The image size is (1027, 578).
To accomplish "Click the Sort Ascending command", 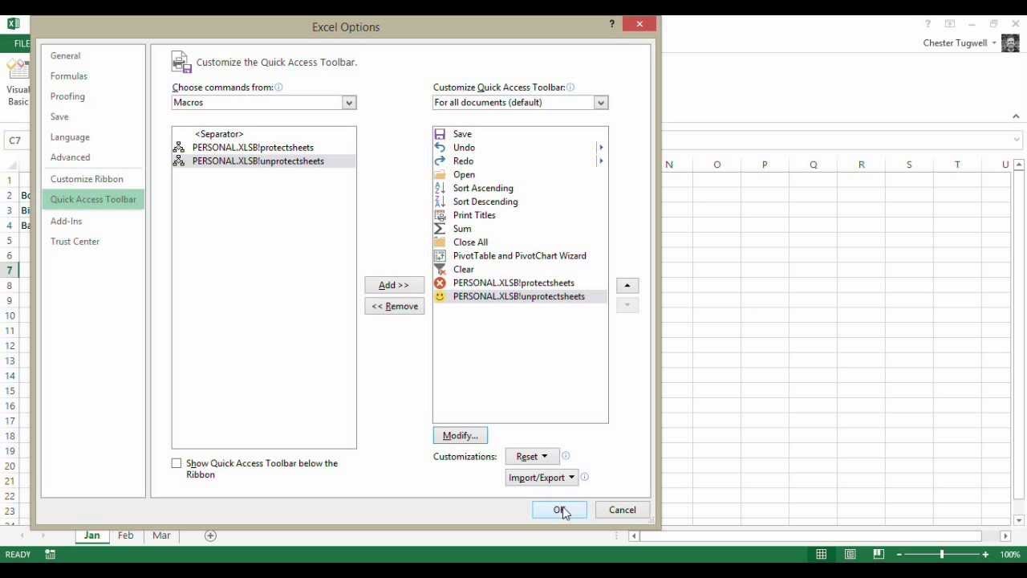I will pyautogui.click(x=482, y=188).
